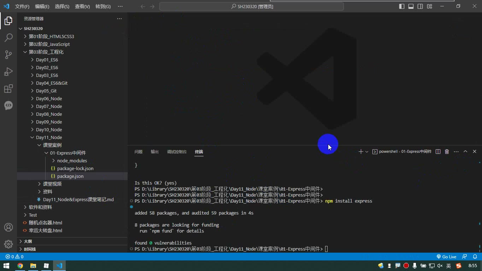This screenshot has height=271, width=482.
Task: Expand the Day10_Node folder
Action: (49, 130)
